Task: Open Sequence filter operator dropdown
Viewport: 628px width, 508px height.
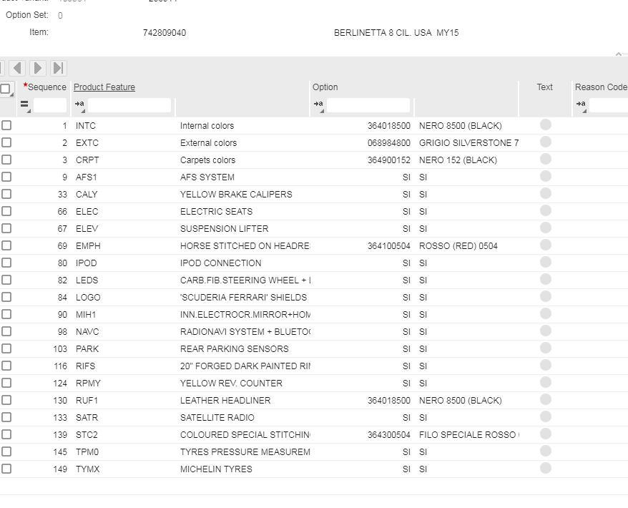Action: pyautogui.click(x=25, y=106)
